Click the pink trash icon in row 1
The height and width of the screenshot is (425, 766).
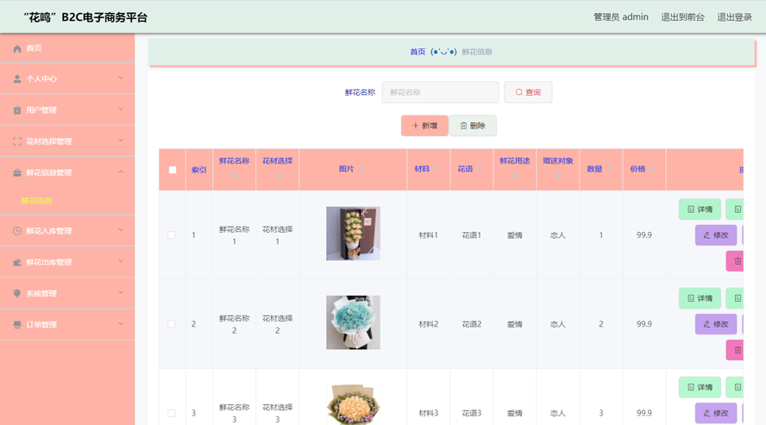736,260
